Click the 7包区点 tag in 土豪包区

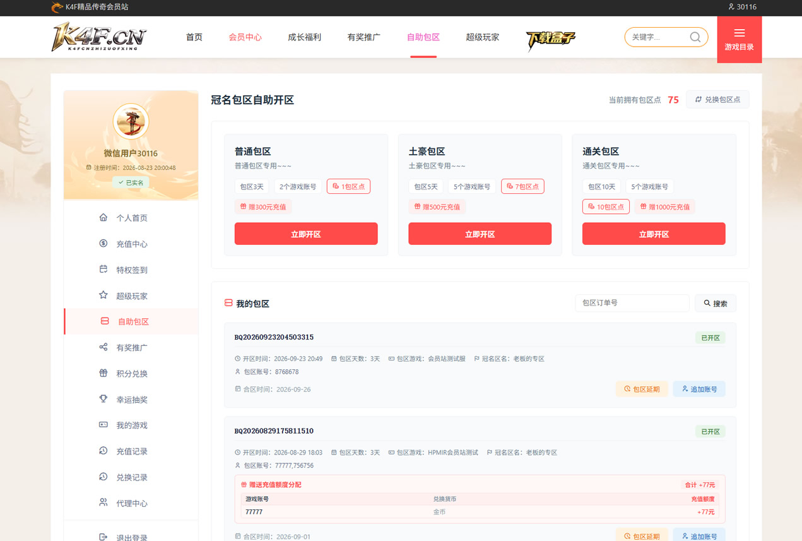coord(522,186)
